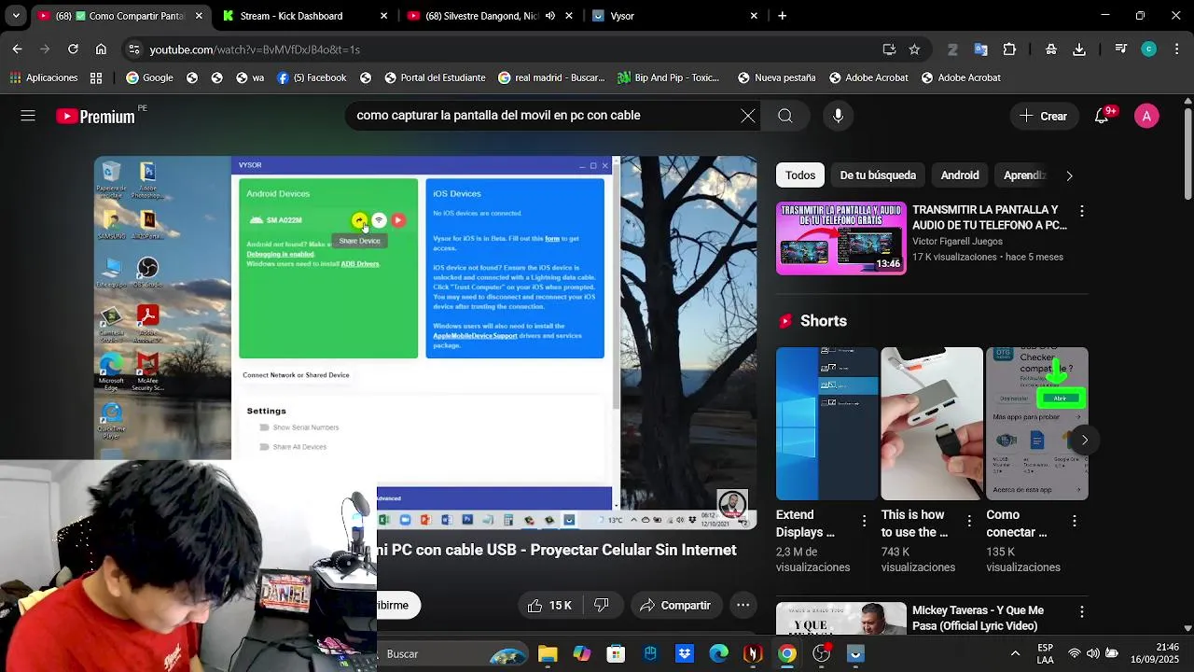Open the YouTube hamburger guide menu
Image resolution: width=1194 pixels, height=672 pixels.
28,116
